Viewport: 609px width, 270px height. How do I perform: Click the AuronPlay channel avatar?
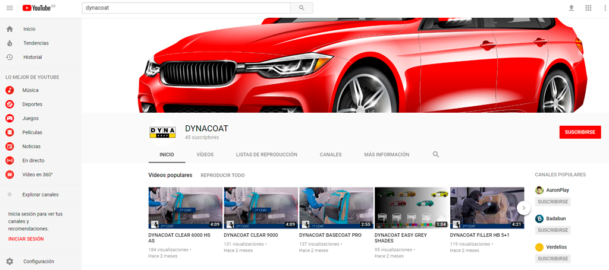(539, 190)
